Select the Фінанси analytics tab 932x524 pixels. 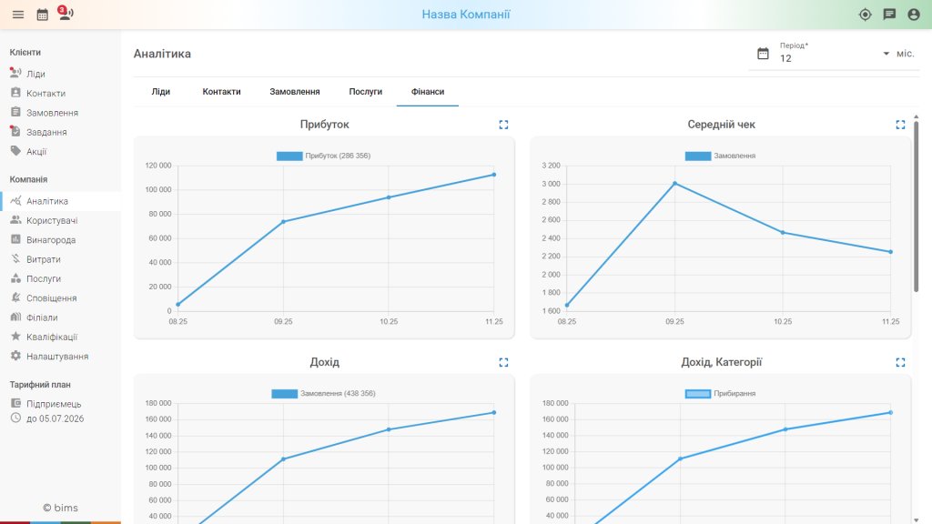pos(428,92)
